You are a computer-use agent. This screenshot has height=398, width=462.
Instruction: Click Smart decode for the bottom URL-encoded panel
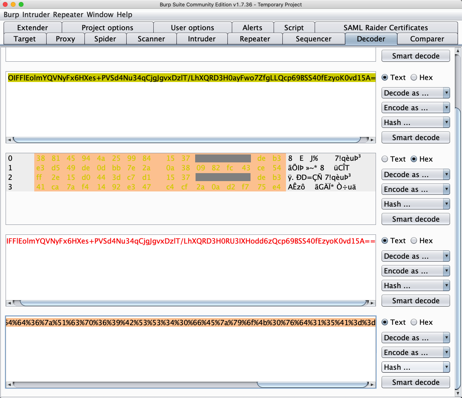pyautogui.click(x=416, y=382)
